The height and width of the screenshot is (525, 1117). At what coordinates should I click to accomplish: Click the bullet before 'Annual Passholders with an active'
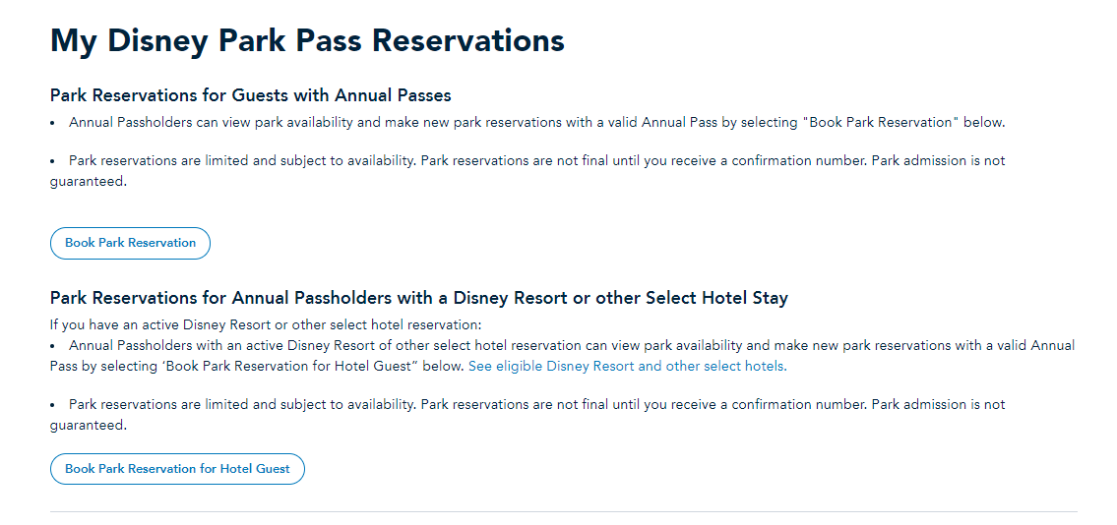pos(53,346)
